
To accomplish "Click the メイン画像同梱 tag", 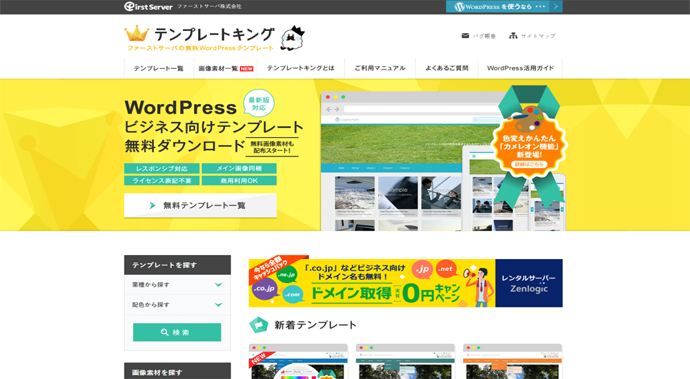I will tap(239, 168).
